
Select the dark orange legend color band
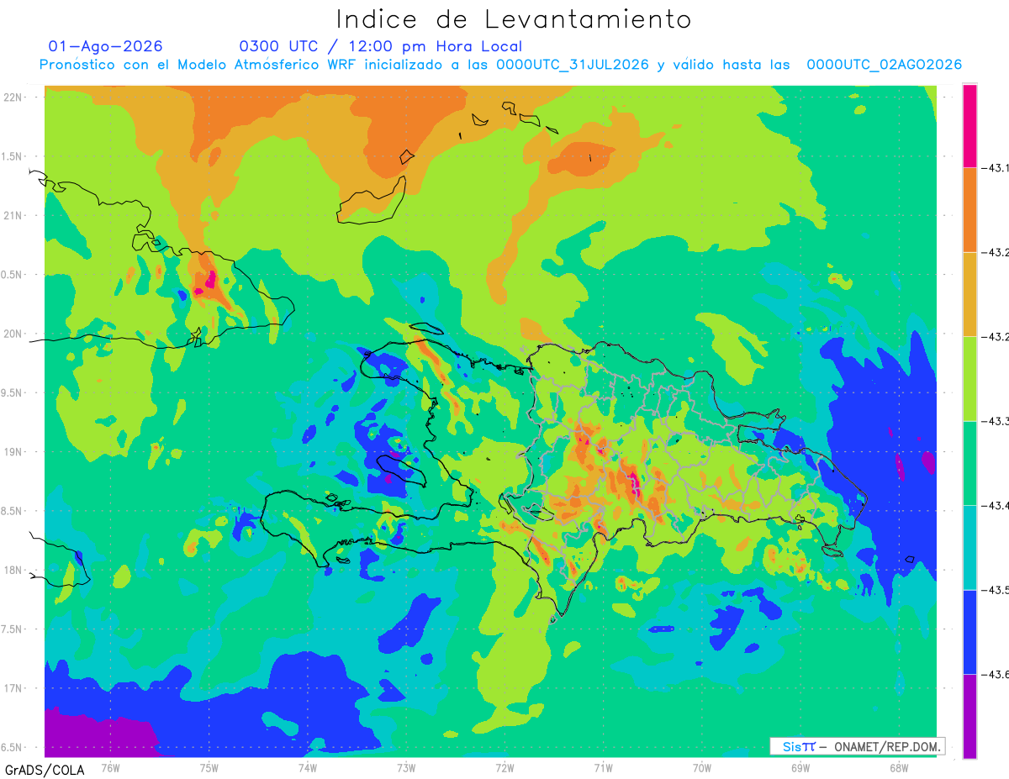point(969,209)
